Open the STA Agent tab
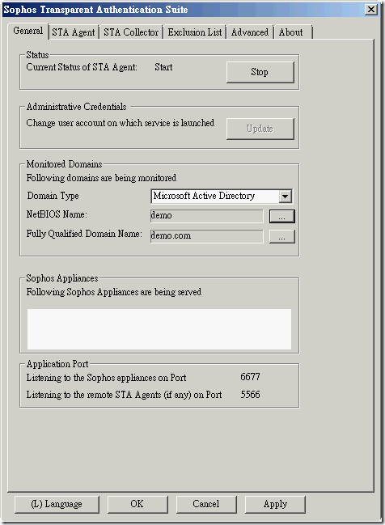This screenshot has height=525, width=385. tap(74, 32)
